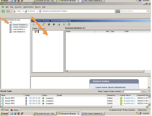This screenshot has width=152, height=116.
Task: Click the Size column header in file list
Action: tap(102, 31)
